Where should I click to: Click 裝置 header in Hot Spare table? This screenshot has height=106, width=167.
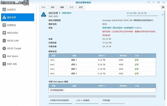coord(53,86)
